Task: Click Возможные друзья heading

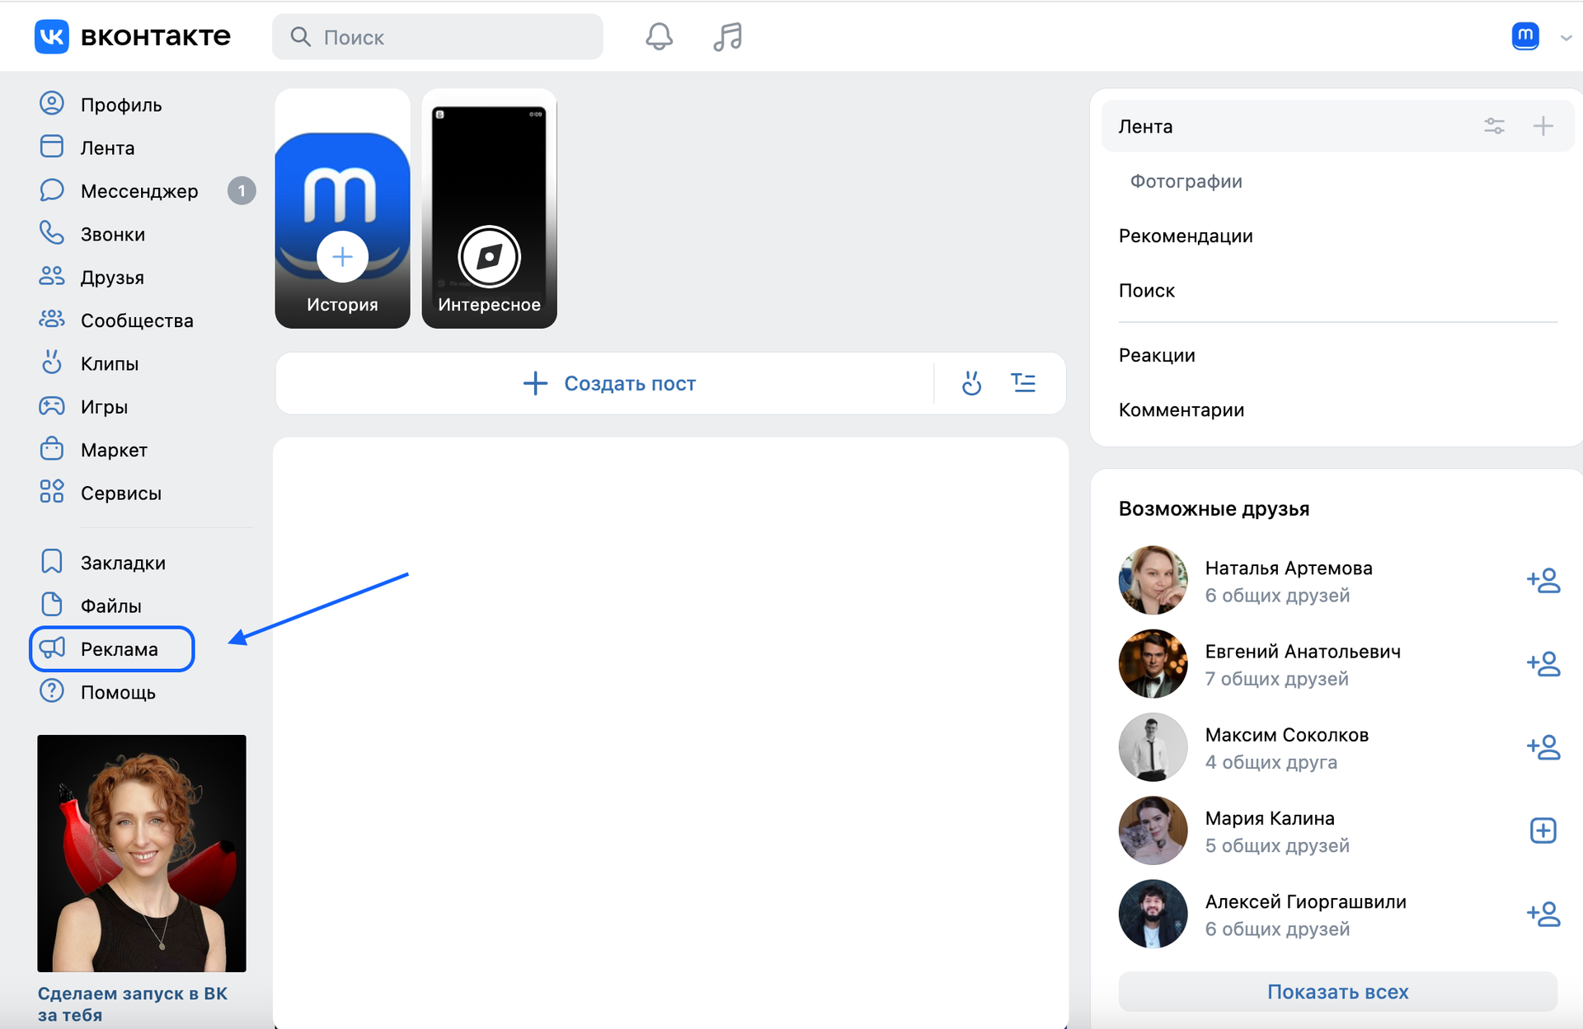Action: click(1214, 508)
